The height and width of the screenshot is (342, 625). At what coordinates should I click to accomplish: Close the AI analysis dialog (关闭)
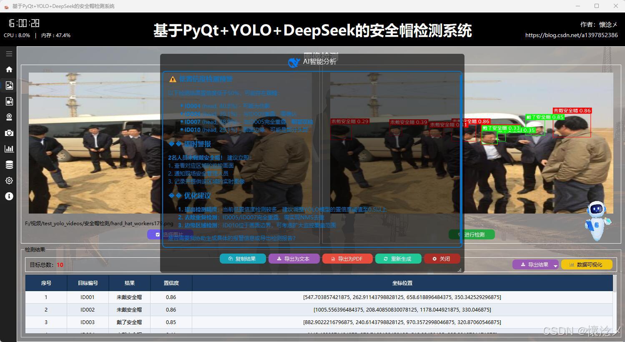click(442, 259)
